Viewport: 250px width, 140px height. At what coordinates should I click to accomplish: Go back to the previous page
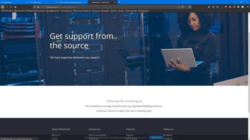(x=3, y=7)
